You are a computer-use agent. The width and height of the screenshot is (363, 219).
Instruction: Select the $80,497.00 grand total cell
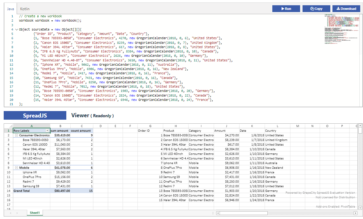pos(60,191)
